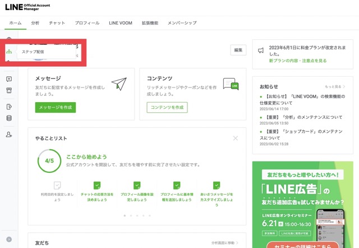Open the チャット tab
This screenshot has height=248, width=359.
(x=57, y=23)
